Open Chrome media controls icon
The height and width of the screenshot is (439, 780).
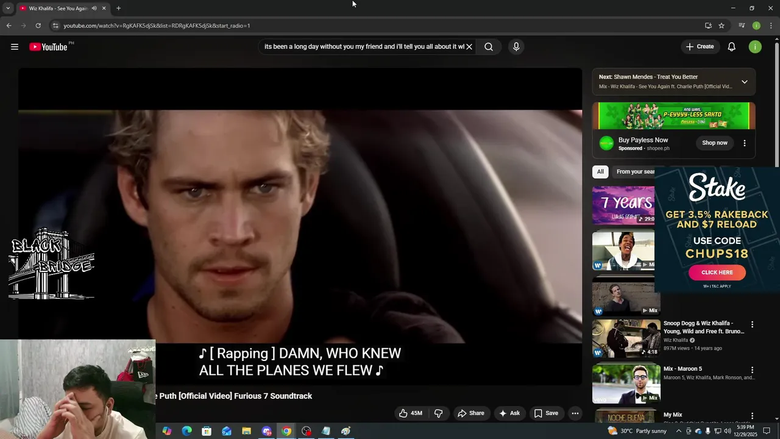coord(742,26)
